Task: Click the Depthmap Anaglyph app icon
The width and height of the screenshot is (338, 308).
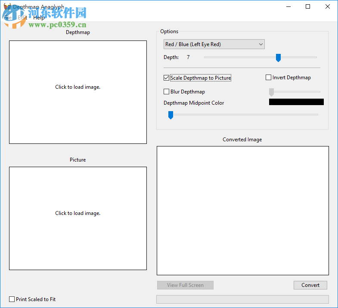Action: click(x=7, y=6)
